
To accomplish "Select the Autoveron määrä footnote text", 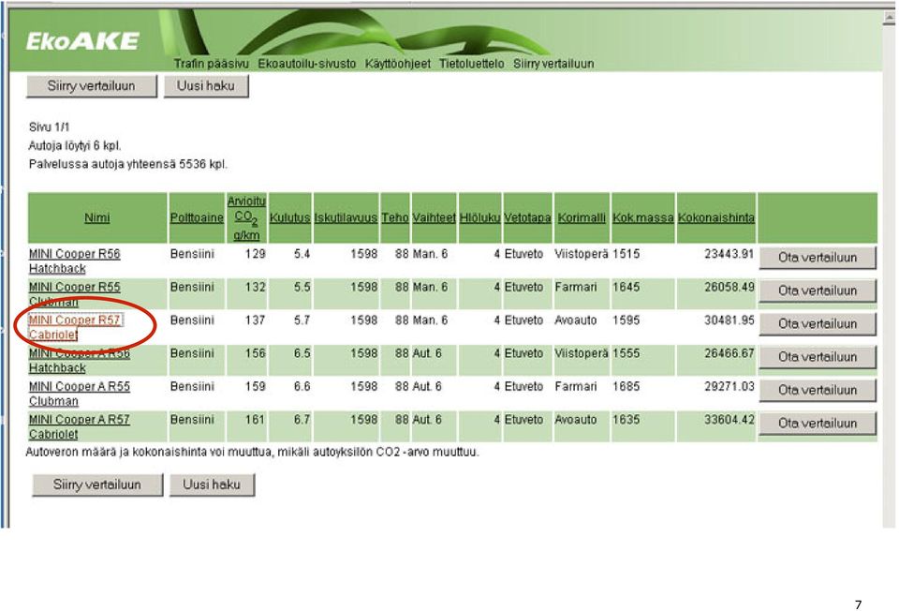I will click(252, 452).
